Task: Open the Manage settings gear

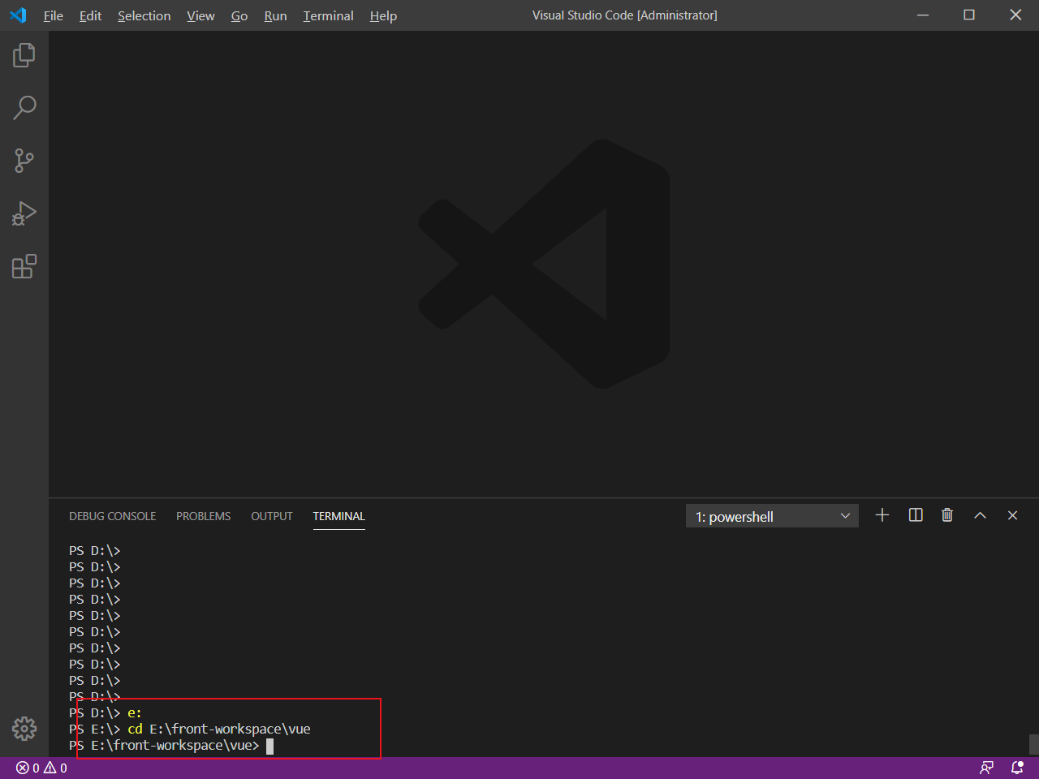Action: point(24,729)
